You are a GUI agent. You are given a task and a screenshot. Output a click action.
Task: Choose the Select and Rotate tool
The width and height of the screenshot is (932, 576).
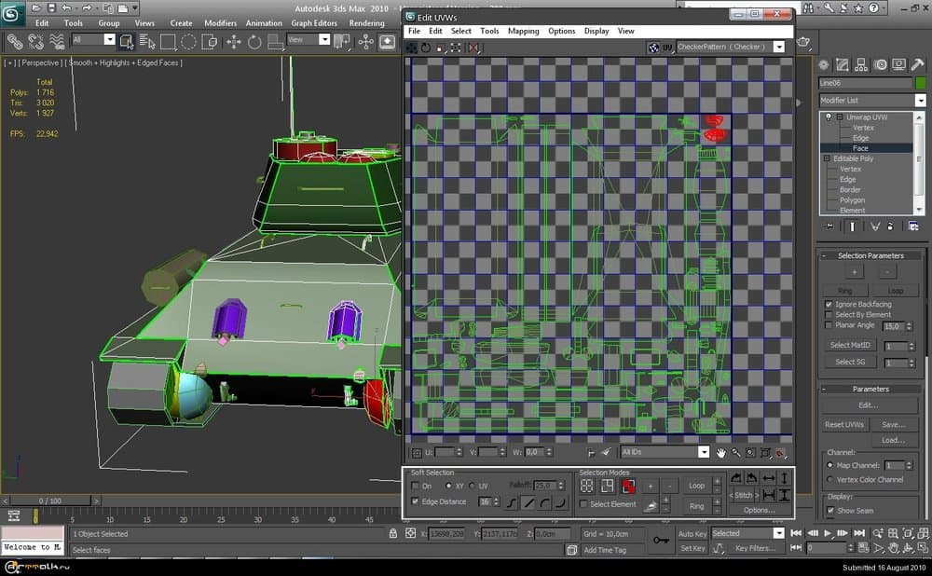click(x=254, y=41)
